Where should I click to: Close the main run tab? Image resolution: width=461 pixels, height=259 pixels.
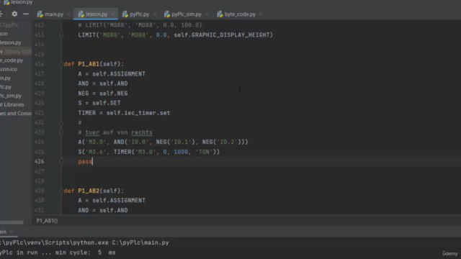coord(12,232)
